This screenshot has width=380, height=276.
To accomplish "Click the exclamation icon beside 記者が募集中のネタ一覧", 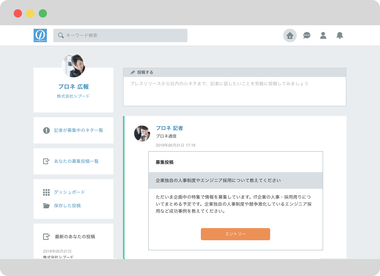I will coord(46,130).
